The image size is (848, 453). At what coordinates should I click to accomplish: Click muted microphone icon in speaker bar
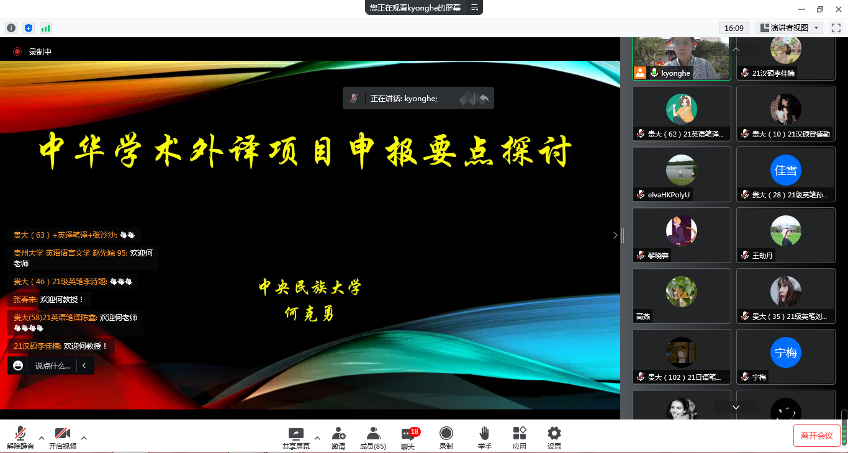click(354, 98)
